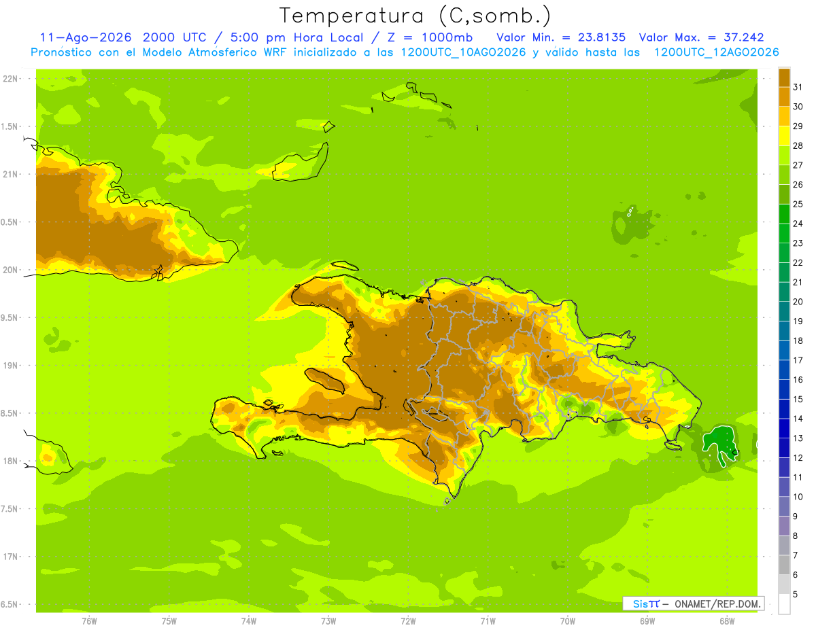This screenshot has height=630, width=816.
Task: Click the '72W' longitude axis label
Action: pos(408,620)
